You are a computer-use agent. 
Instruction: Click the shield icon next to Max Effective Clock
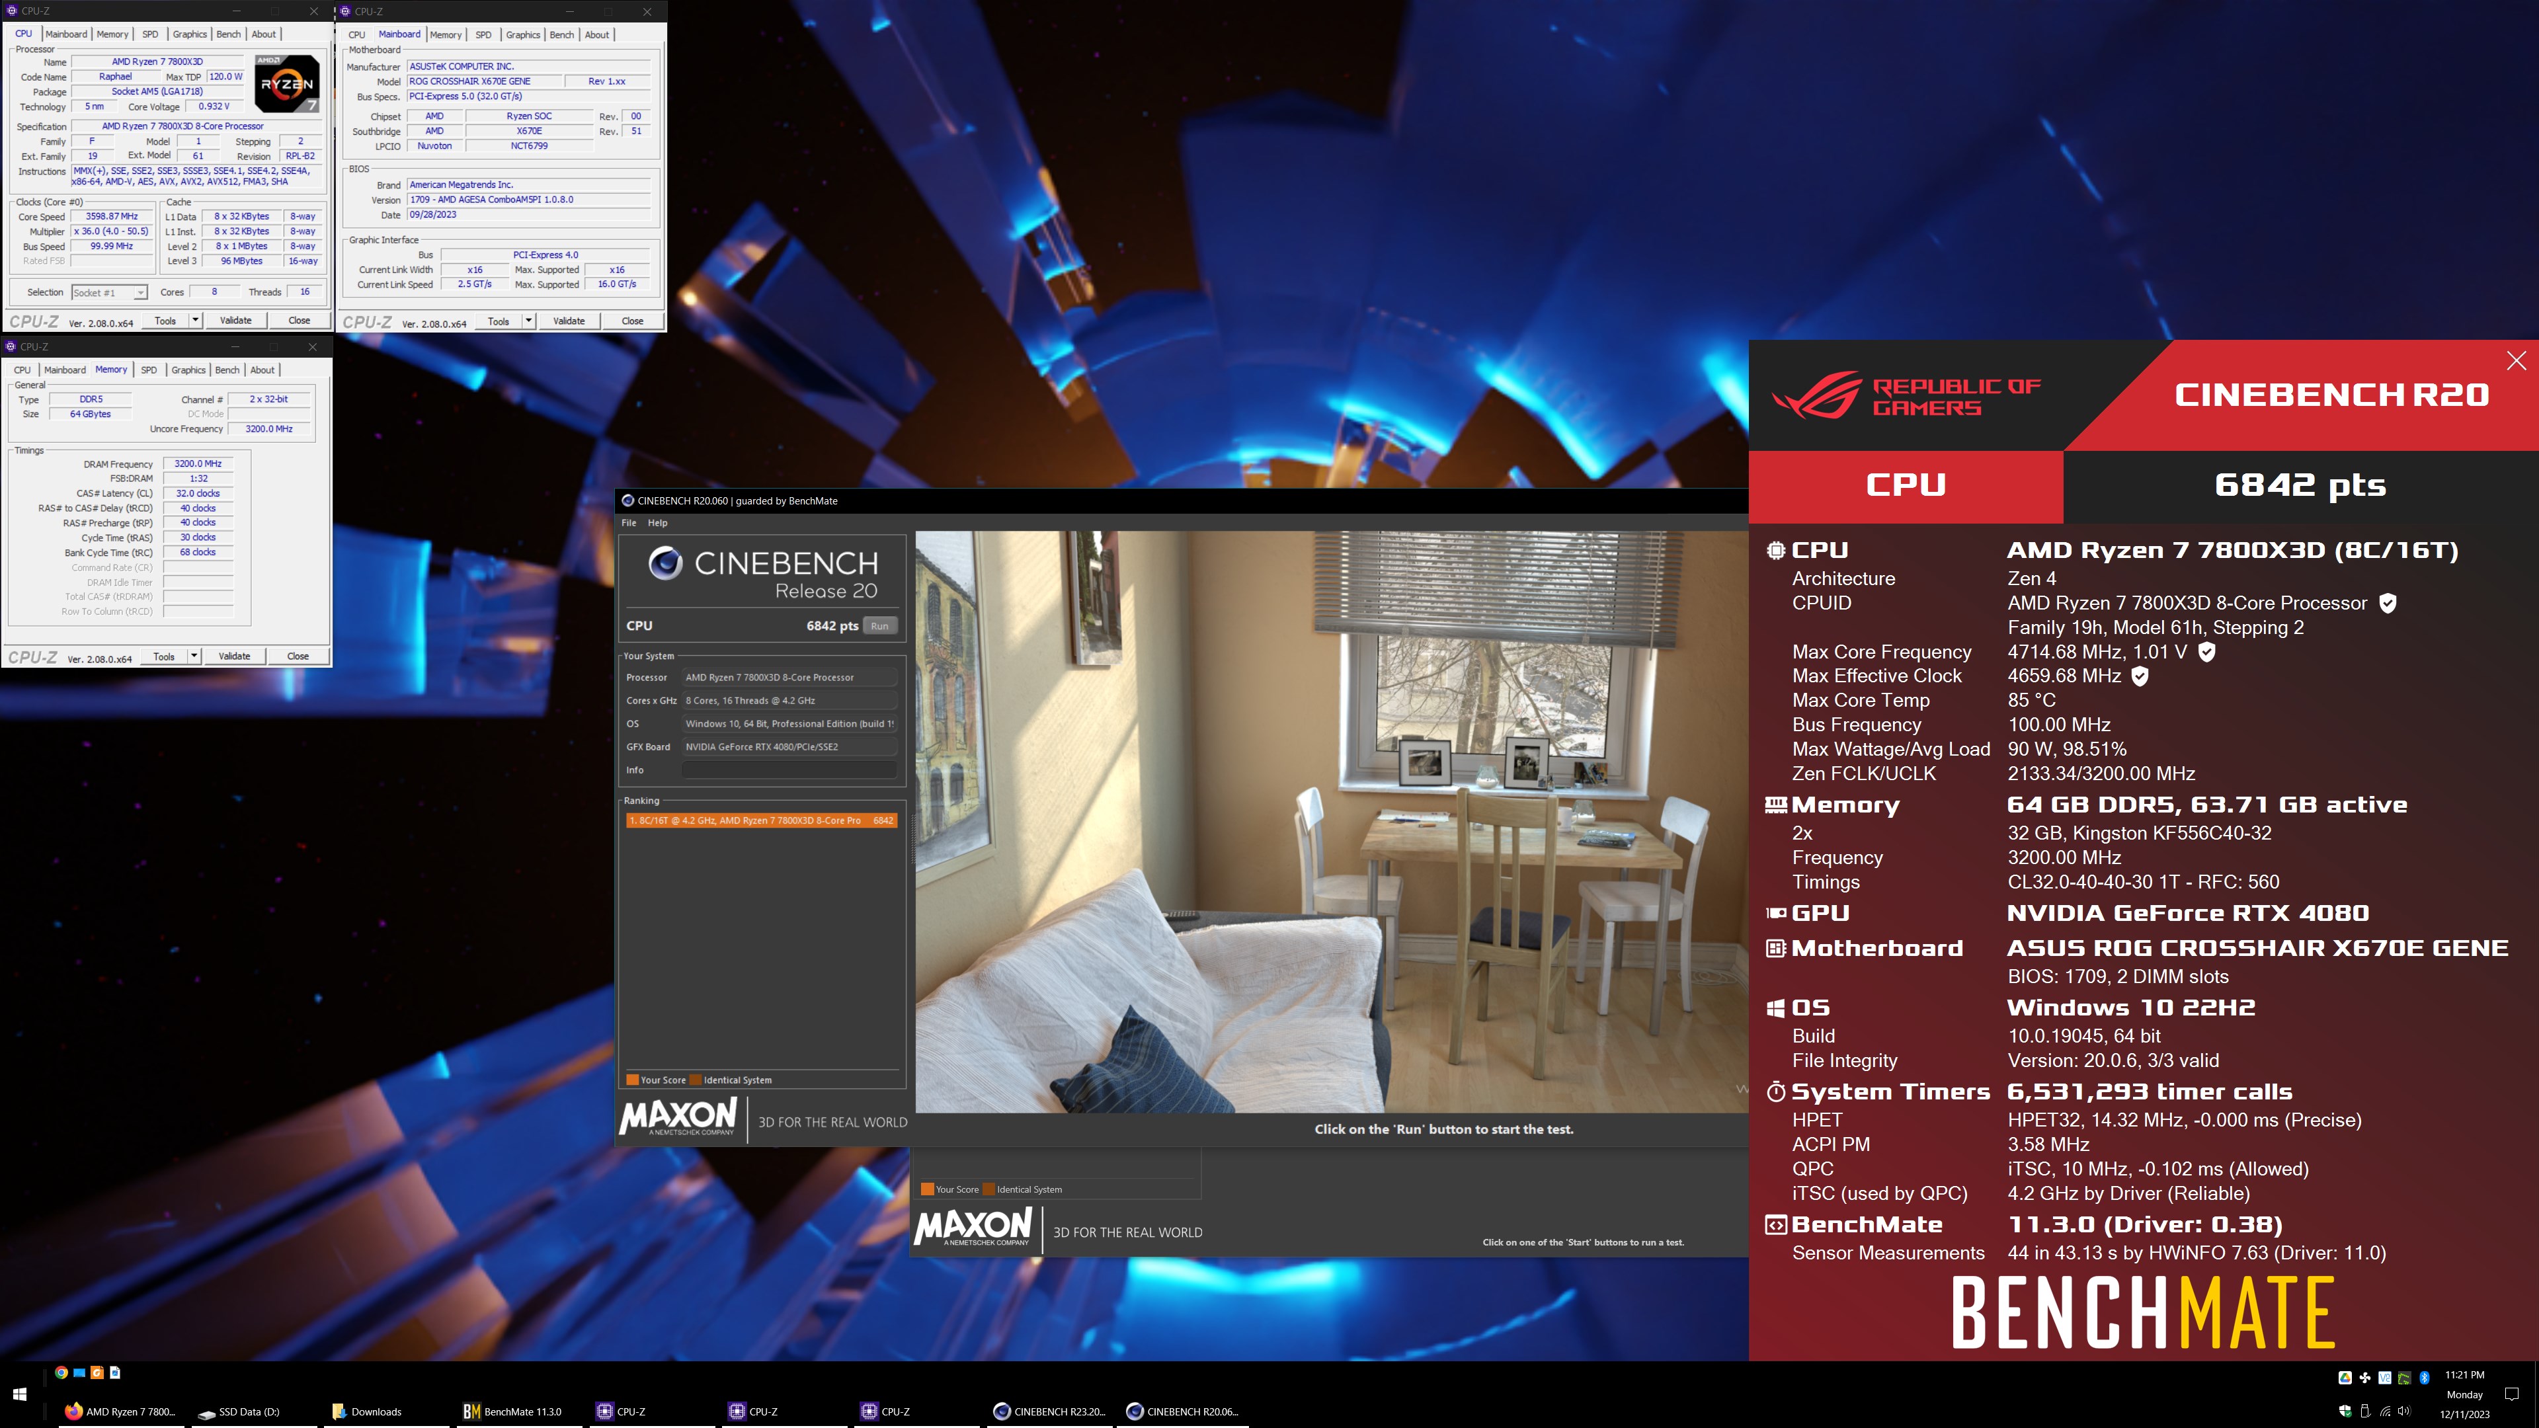[x=2140, y=676]
